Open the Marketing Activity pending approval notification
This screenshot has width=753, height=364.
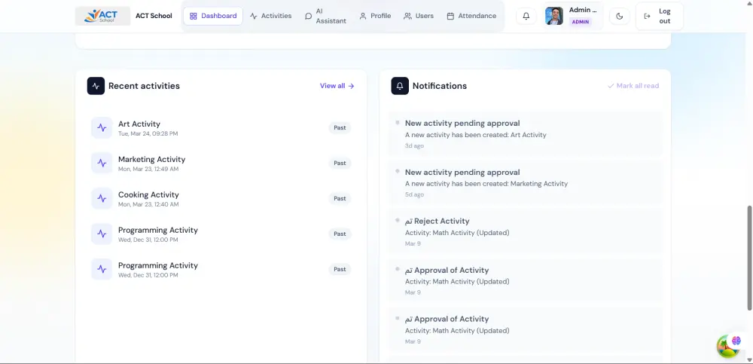click(526, 182)
